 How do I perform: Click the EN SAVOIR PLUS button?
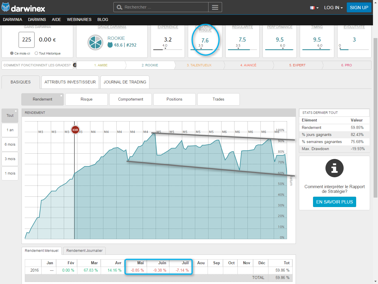point(334,202)
